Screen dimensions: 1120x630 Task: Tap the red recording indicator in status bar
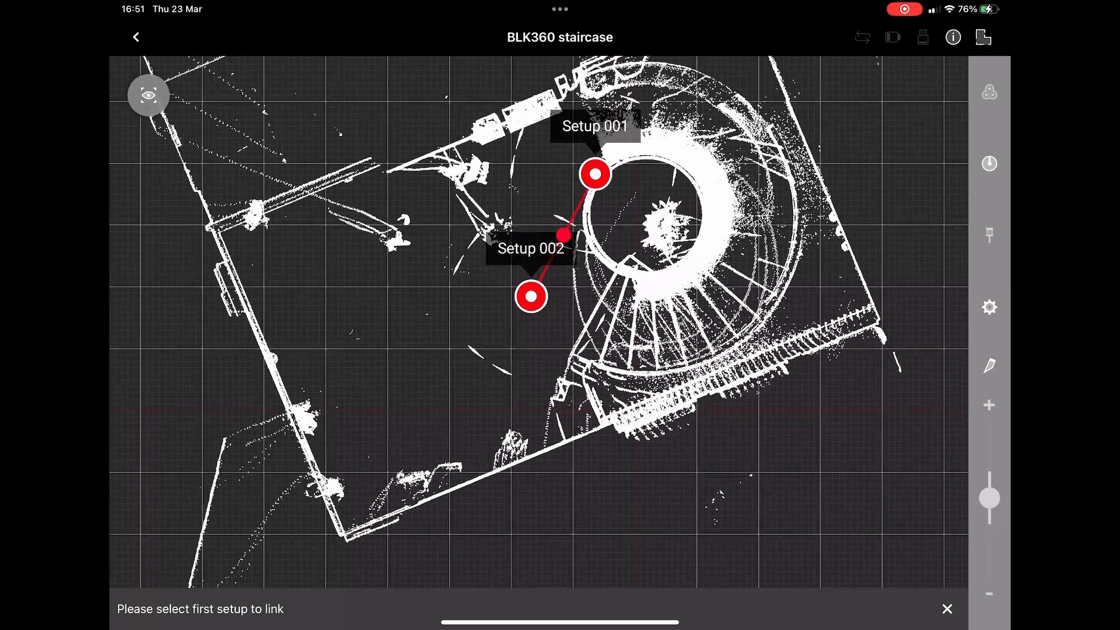coord(904,9)
